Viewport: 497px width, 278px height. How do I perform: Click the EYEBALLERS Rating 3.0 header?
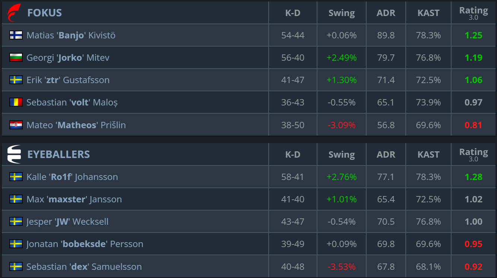pyautogui.click(x=474, y=155)
